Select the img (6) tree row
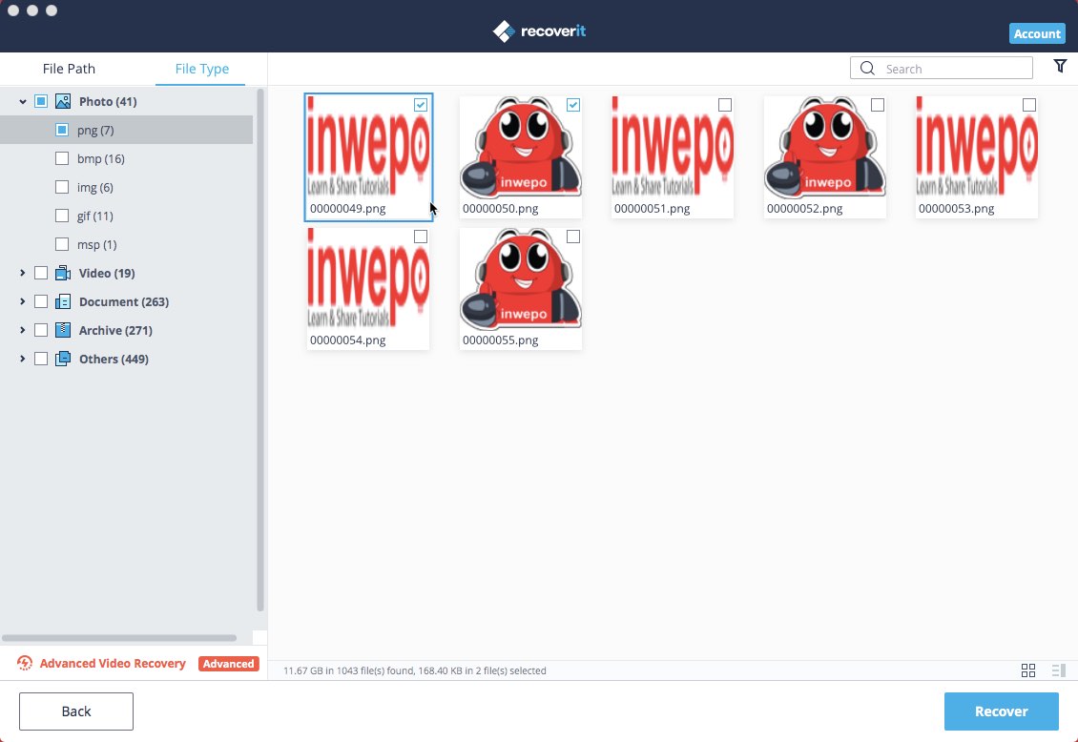The width and height of the screenshot is (1078, 742). click(x=127, y=187)
